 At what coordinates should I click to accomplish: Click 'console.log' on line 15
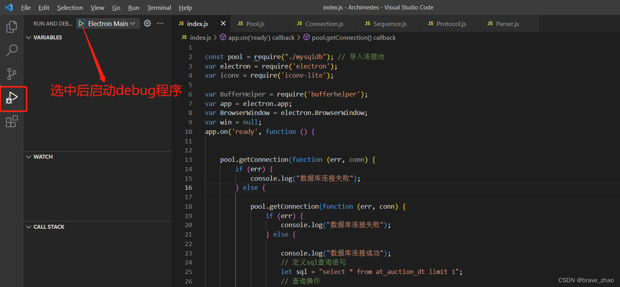coord(271,178)
